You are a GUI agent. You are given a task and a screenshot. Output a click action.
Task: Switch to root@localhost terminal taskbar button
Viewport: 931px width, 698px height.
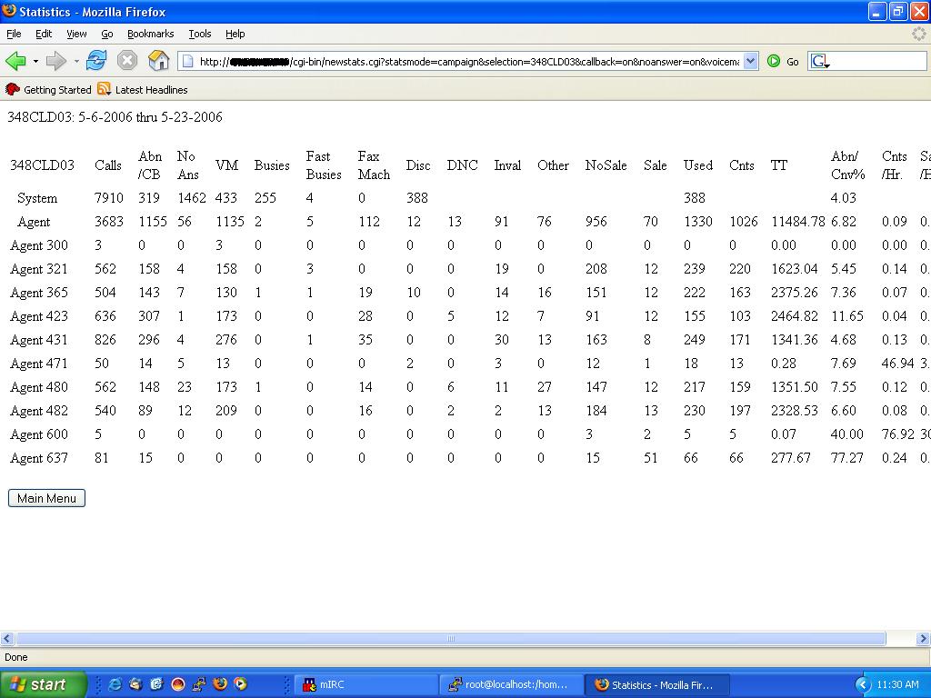pos(511,684)
